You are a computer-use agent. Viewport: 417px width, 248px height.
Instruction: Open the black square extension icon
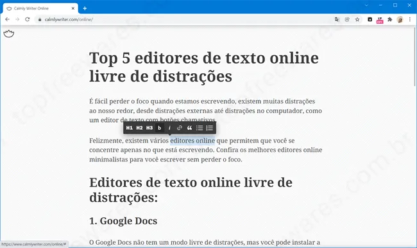pos(370,19)
